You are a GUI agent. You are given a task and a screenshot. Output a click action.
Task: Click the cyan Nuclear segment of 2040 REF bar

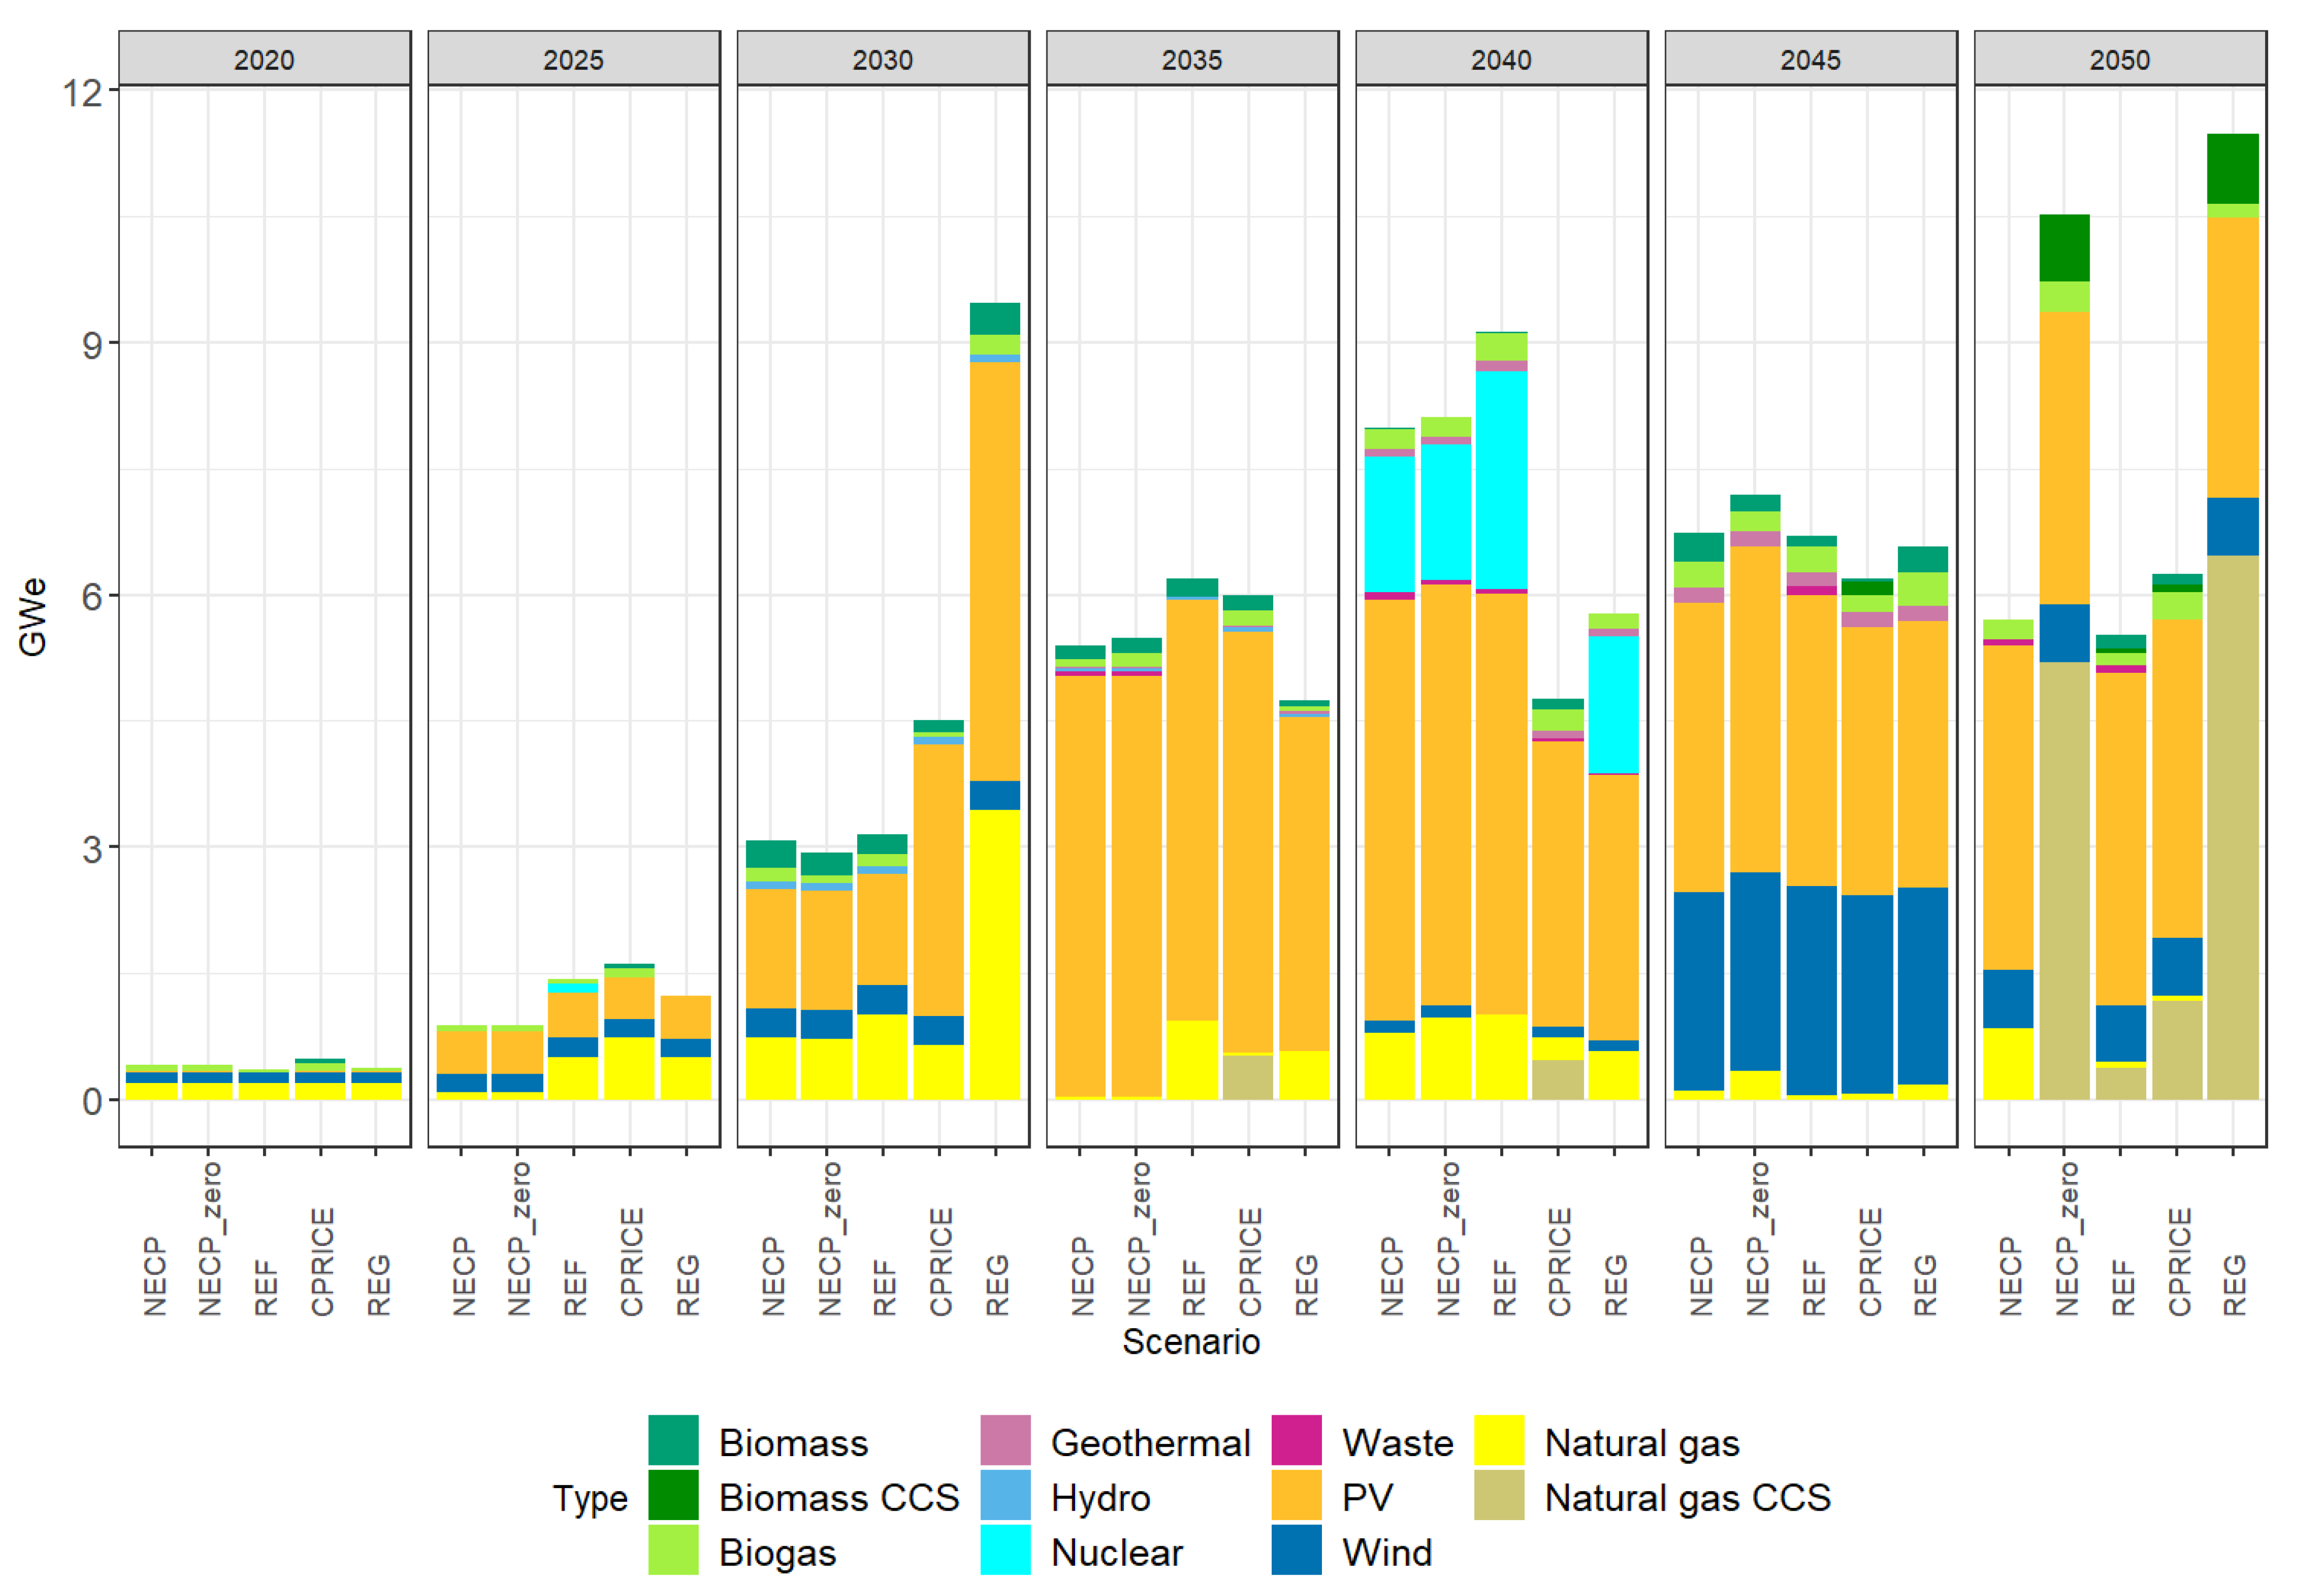1501,480
